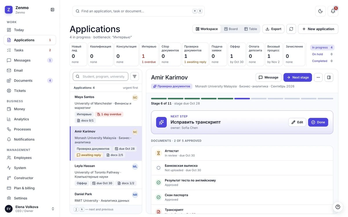Filter by the Интервью stage card
The image size is (348, 217).
coord(149,54)
